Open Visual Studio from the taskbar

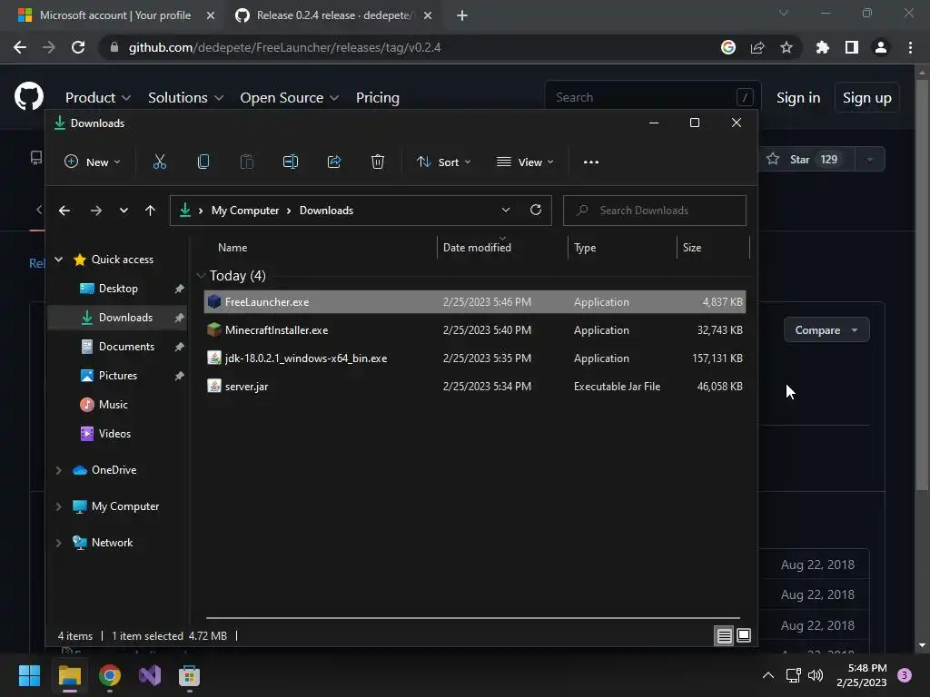150,675
